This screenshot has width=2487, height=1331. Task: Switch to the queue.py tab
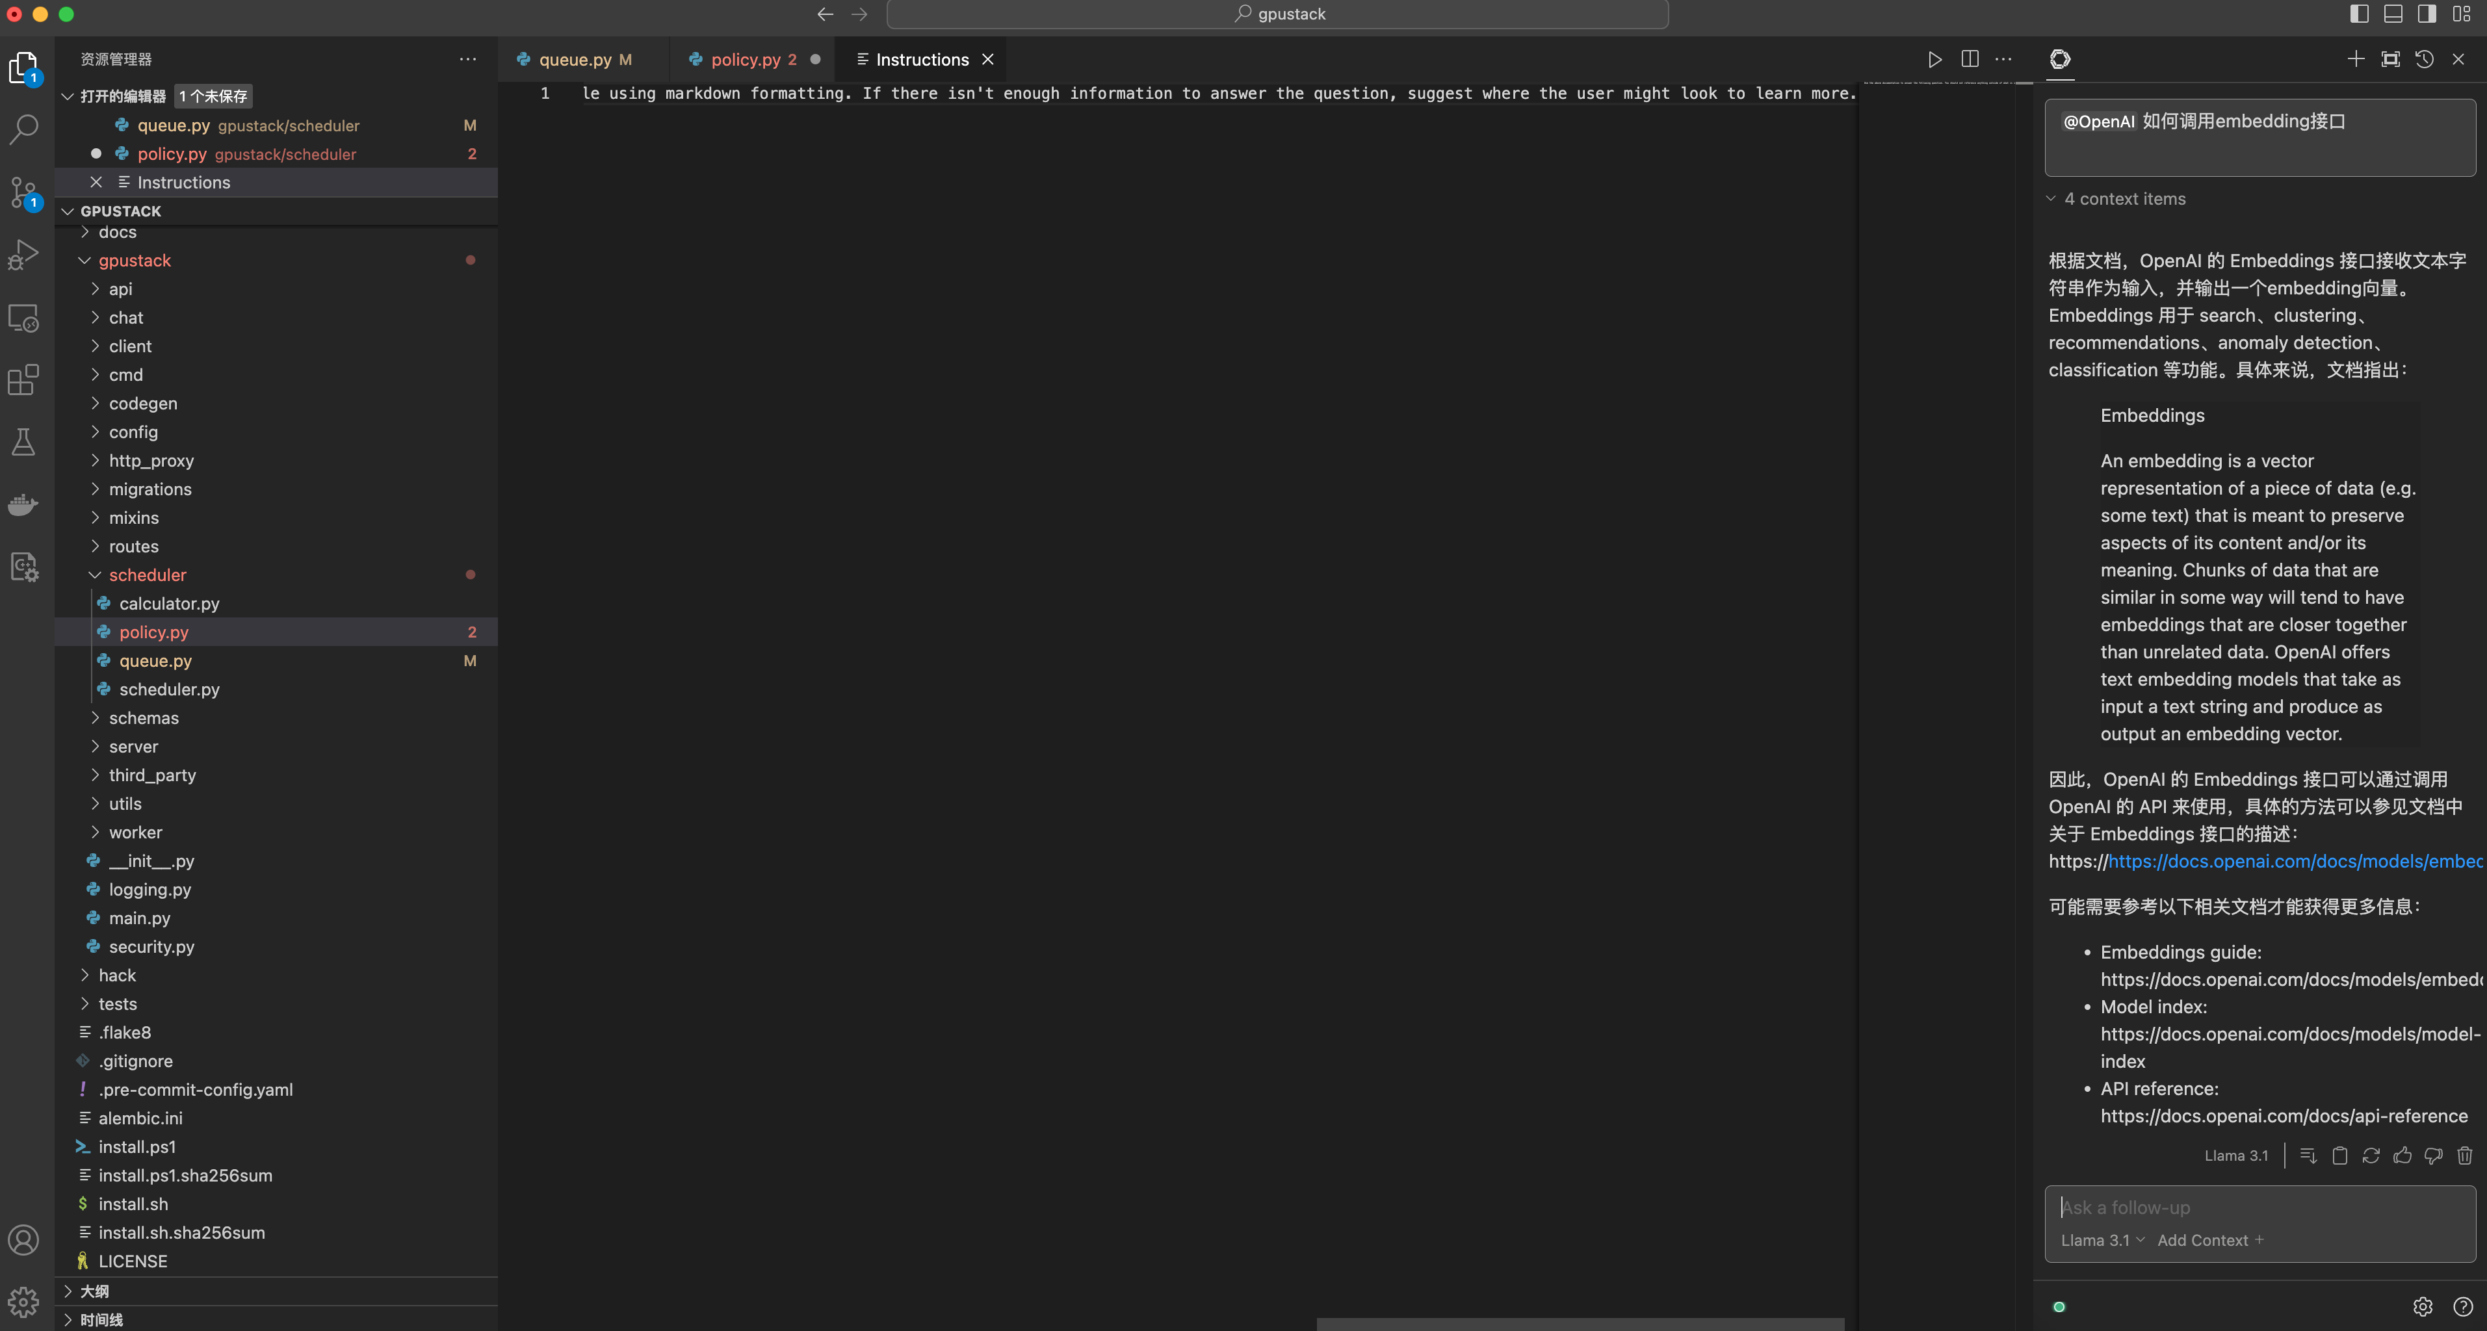tap(575, 60)
